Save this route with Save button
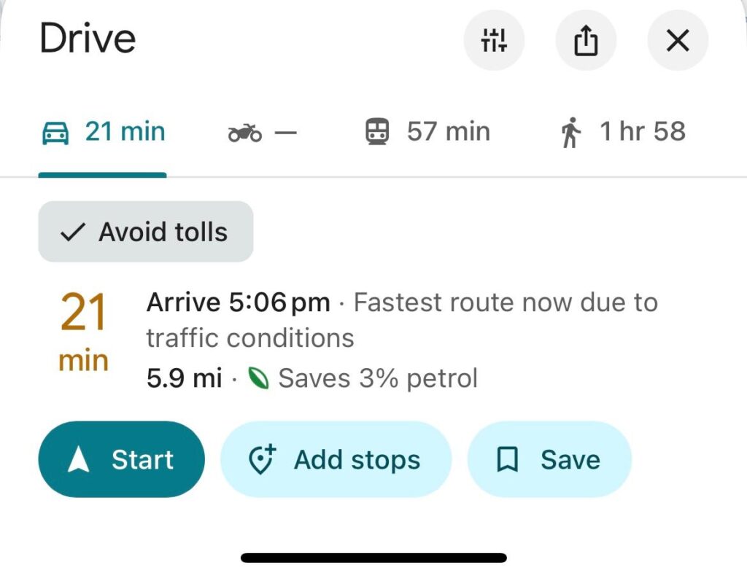Screen dimensions: 747x578 pyautogui.click(x=549, y=459)
